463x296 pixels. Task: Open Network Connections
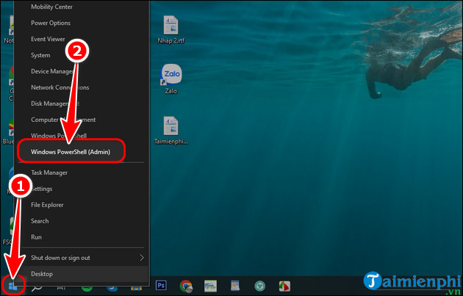[82, 87]
